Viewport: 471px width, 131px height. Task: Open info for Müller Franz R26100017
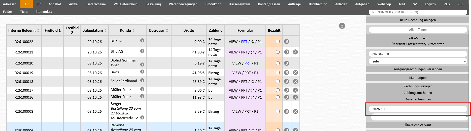pos(142,89)
